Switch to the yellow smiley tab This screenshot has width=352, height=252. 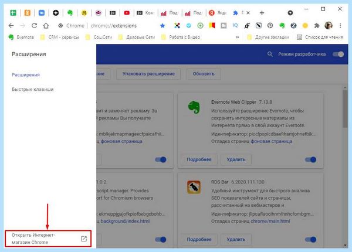[x=84, y=13]
